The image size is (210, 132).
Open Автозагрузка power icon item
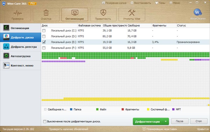[6, 56]
